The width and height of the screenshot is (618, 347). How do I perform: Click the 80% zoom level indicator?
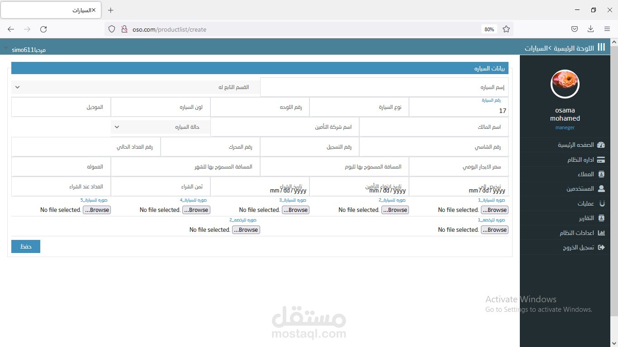(x=489, y=29)
